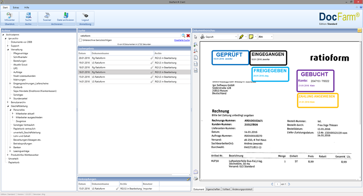Screen dimensions: 363x196
Task: Zoom out of the document preview
Action: tap(196, 51)
